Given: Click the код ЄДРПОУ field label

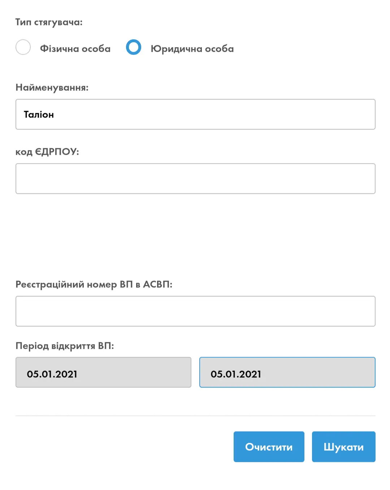Looking at the screenshot, I should pos(47,152).
